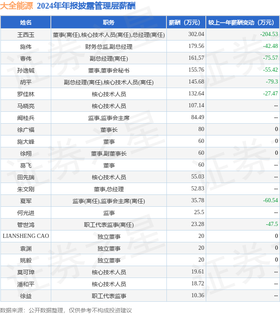This screenshot has height=314, width=280.
Task: Select the name 马晓亮
Action: 26,106
